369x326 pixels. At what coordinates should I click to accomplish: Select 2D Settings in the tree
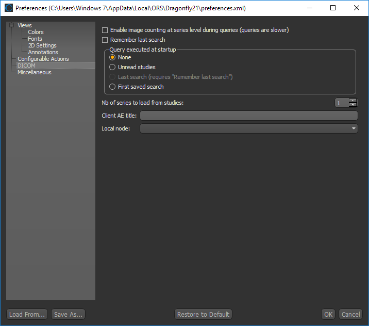pyautogui.click(x=42, y=45)
